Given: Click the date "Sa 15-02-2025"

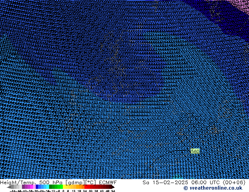Looking at the screenshot, I should coord(165,183).
